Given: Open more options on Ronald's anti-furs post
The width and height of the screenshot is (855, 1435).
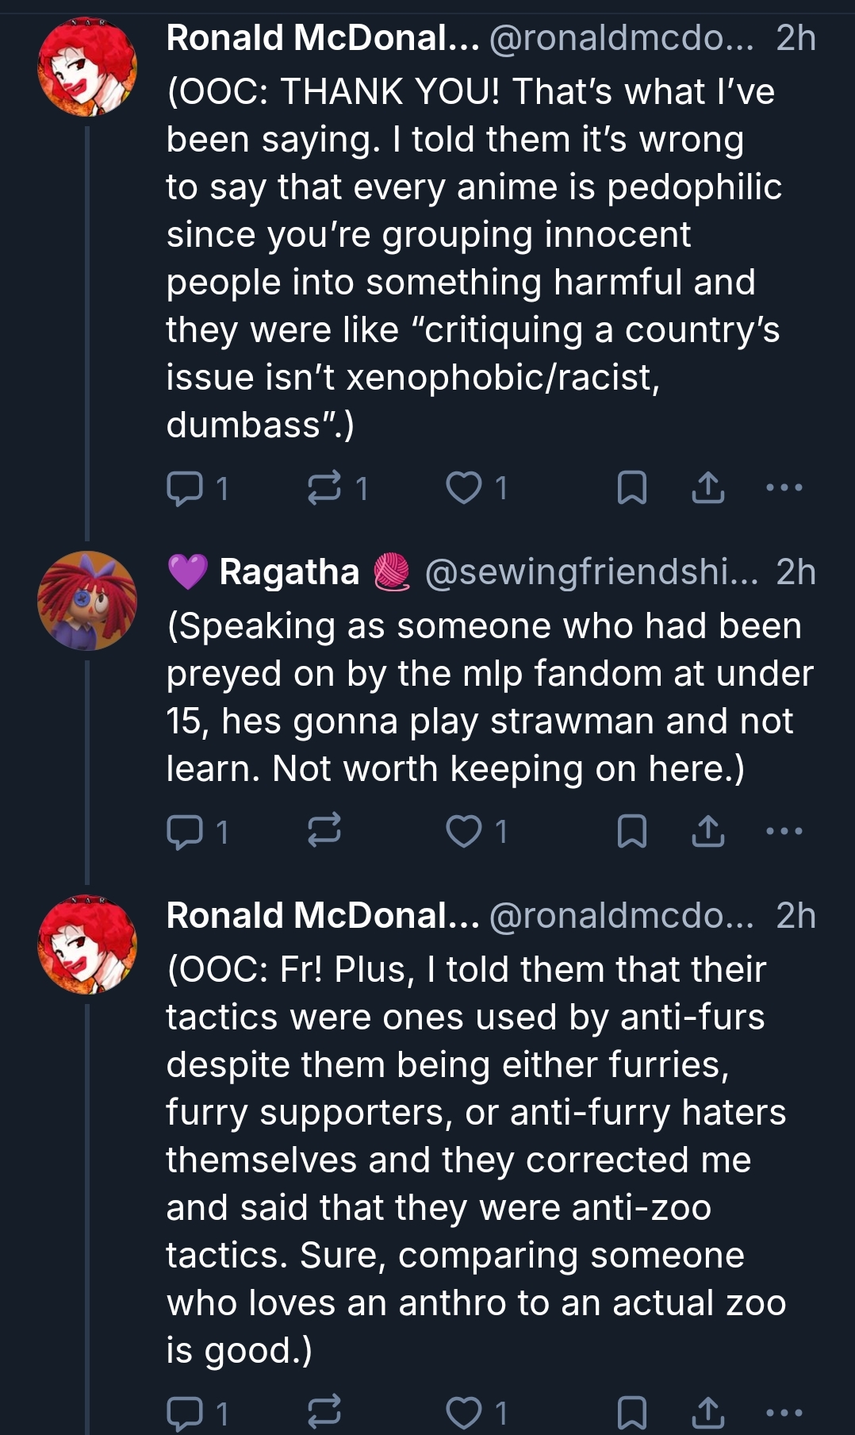Looking at the screenshot, I should 784,1413.
